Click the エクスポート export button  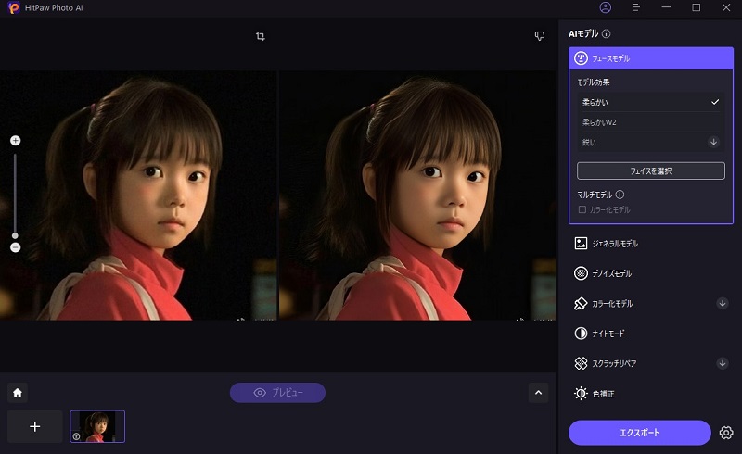[640, 433]
